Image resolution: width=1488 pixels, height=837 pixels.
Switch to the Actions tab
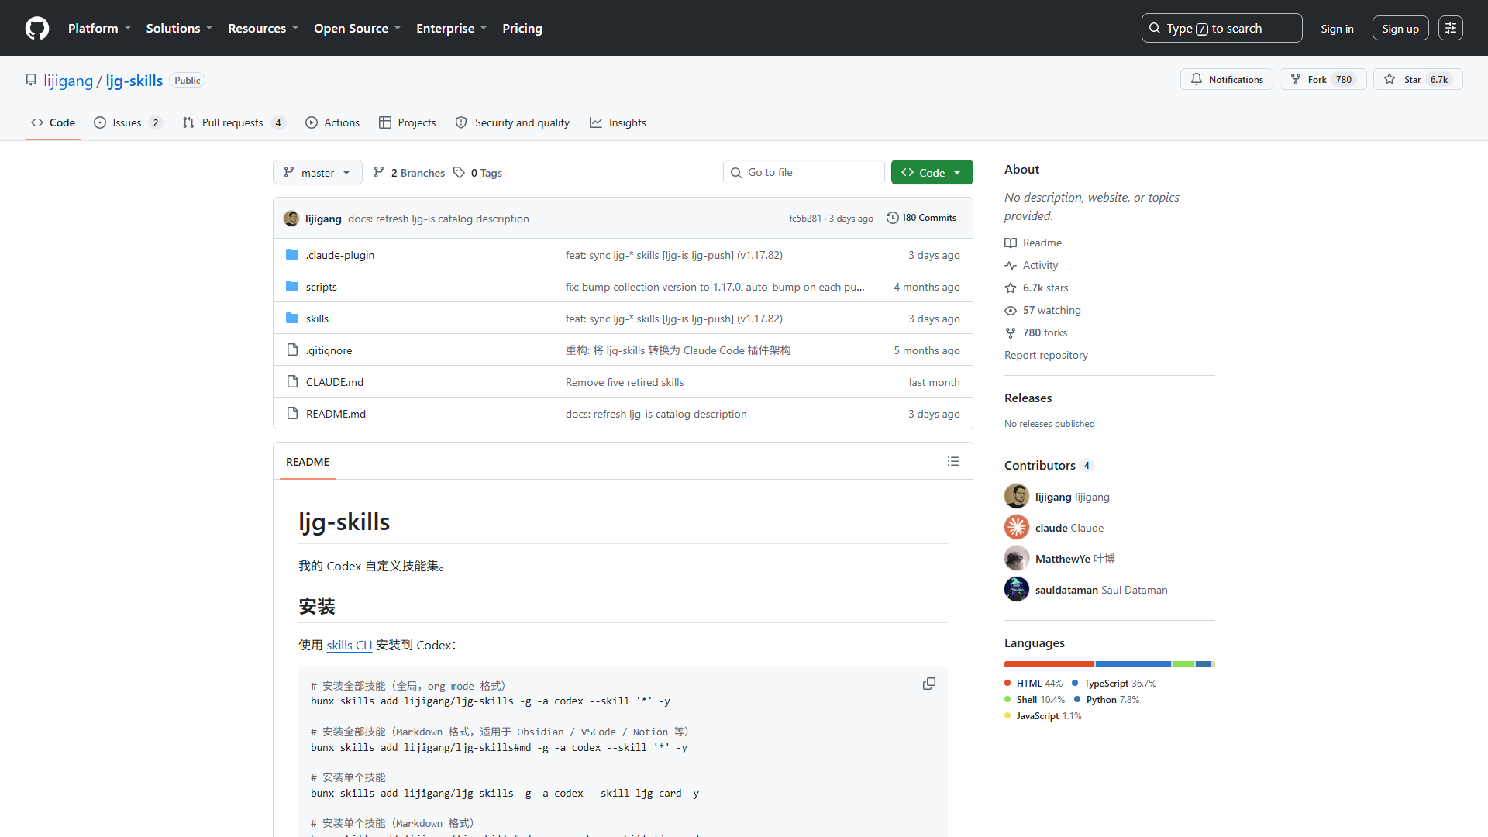332,122
